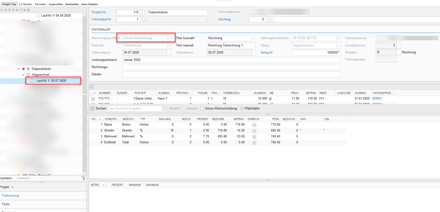Open the Projekt-Tree tab
The width and height of the screenshot is (440, 212).
pyautogui.click(x=9, y=4)
